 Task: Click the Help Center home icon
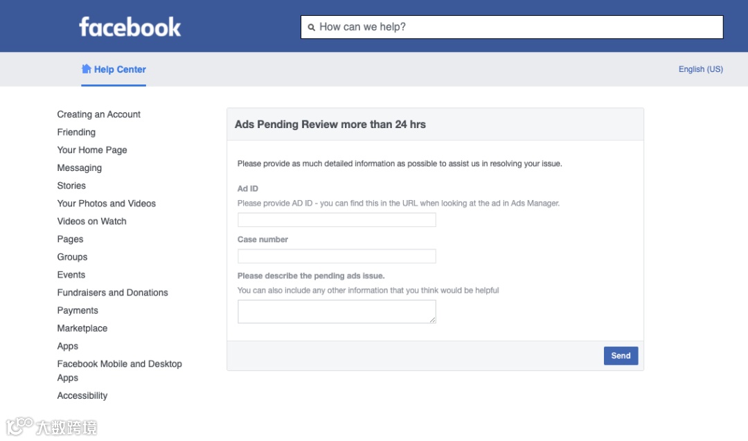[87, 69]
